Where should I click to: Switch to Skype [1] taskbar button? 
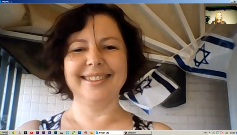coord(109,133)
